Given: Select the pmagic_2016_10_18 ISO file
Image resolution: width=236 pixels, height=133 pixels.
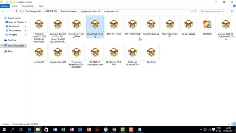Looking at the screenshot, I should (226, 28).
